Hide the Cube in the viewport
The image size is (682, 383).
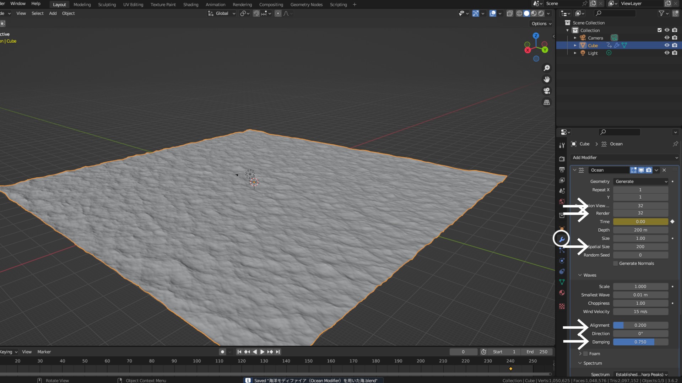pos(667,45)
